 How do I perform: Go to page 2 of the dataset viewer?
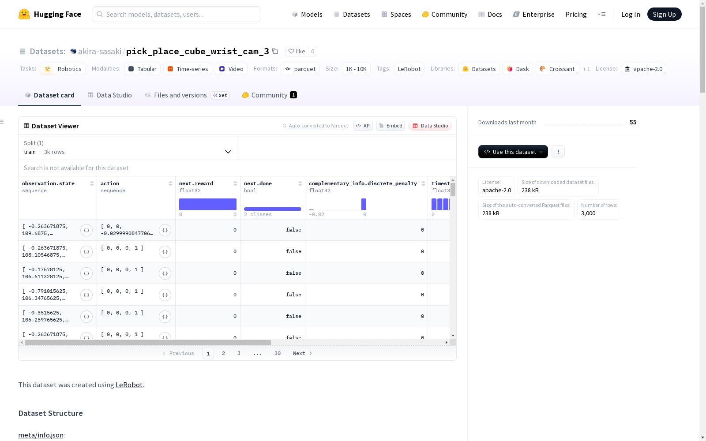click(x=224, y=353)
